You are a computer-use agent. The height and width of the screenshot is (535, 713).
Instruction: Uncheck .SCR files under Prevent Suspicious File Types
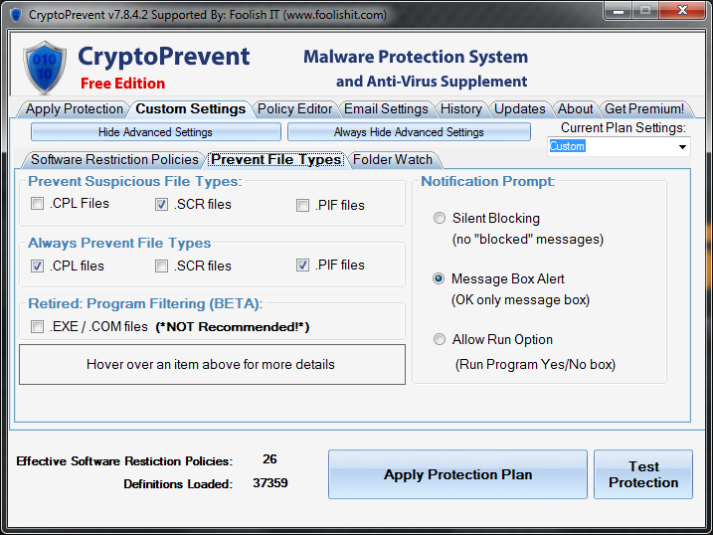point(161,204)
